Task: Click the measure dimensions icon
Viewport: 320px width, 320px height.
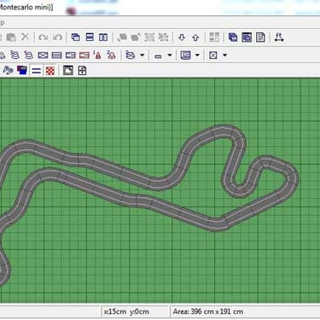Action: [x=279, y=38]
